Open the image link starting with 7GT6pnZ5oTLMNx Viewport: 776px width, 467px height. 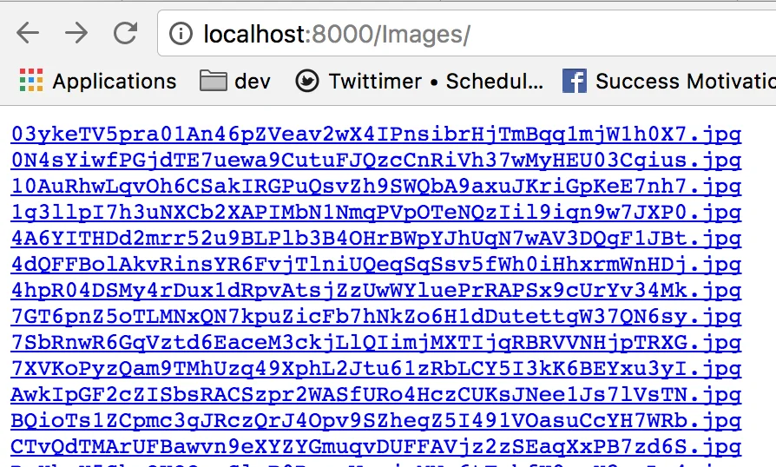pyautogui.click(x=376, y=318)
